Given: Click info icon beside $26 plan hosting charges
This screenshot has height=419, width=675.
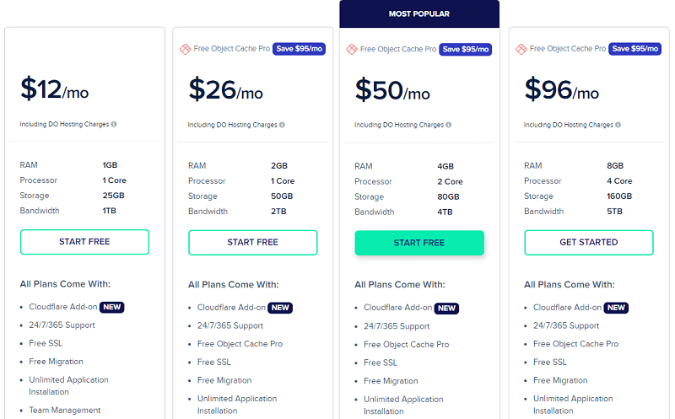Looking at the screenshot, I should [x=282, y=125].
